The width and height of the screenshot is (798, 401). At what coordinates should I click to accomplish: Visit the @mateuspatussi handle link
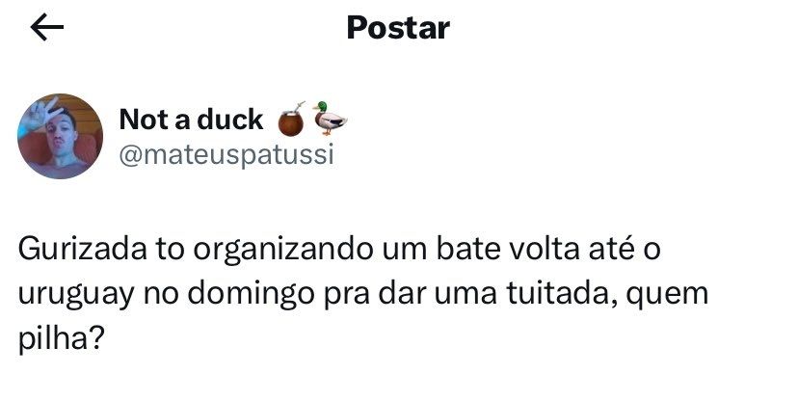(226, 154)
